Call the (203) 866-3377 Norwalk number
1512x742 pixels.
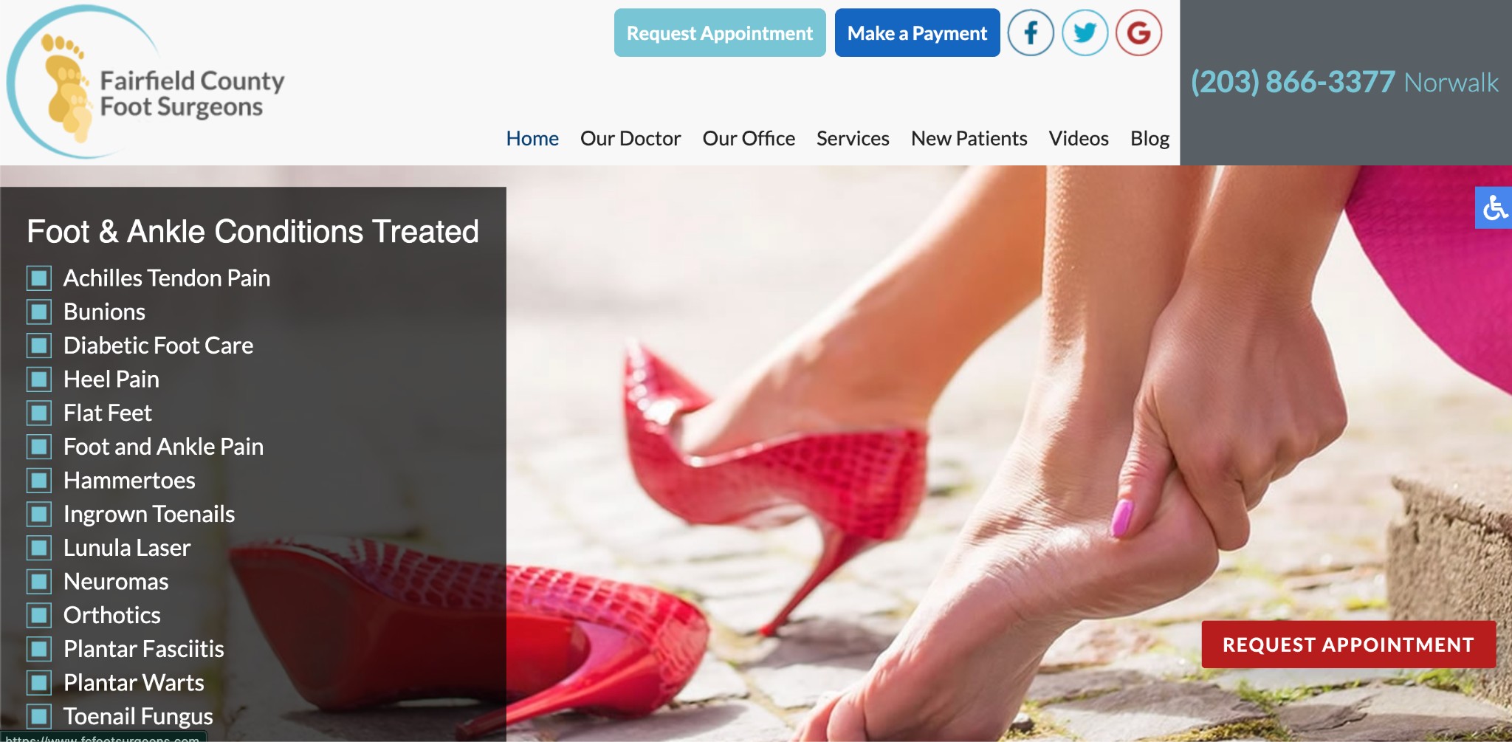[1344, 82]
